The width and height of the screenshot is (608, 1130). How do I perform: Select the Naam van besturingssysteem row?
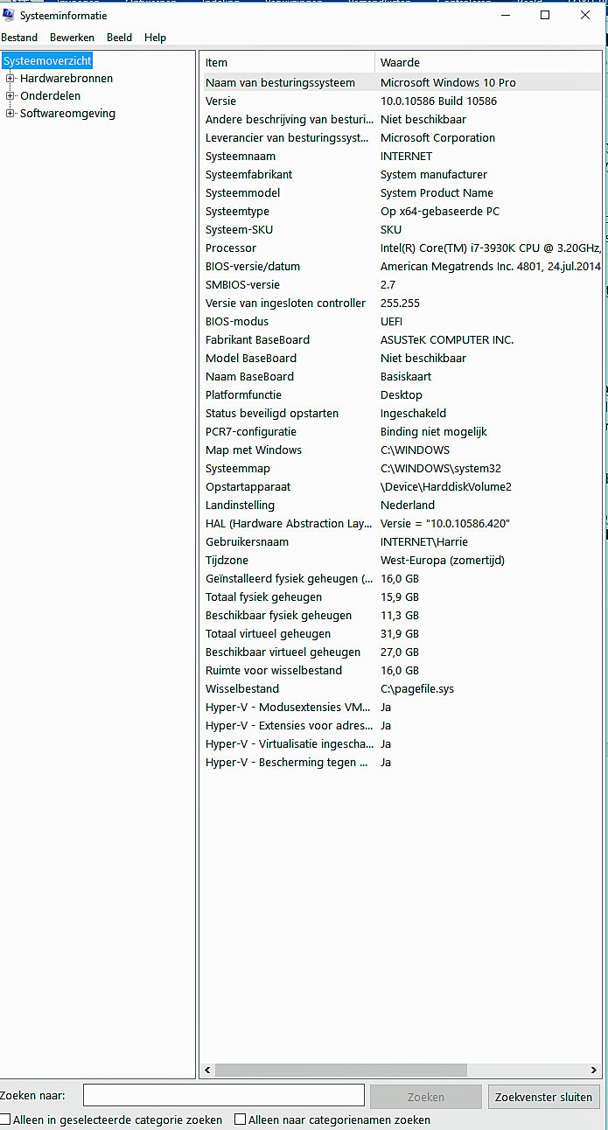[402, 82]
